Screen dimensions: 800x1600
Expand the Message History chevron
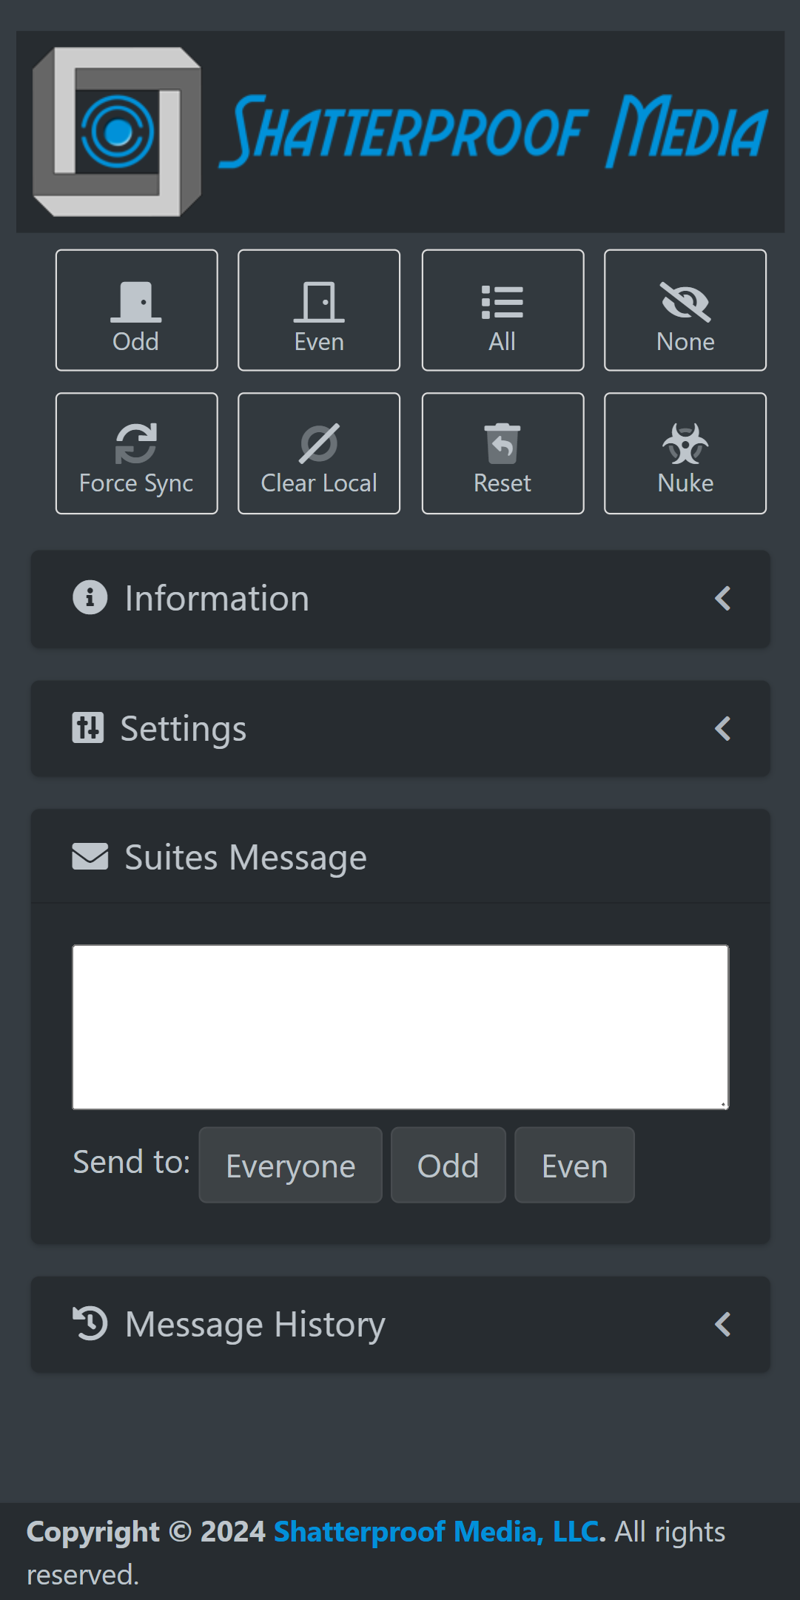[x=723, y=1324]
